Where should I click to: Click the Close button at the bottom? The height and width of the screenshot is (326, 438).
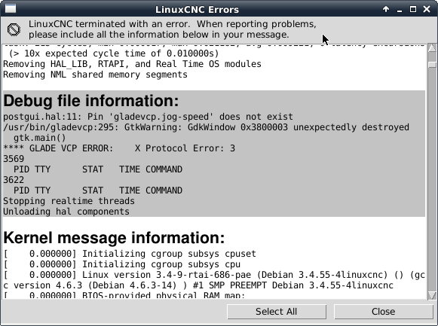(383, 312)
